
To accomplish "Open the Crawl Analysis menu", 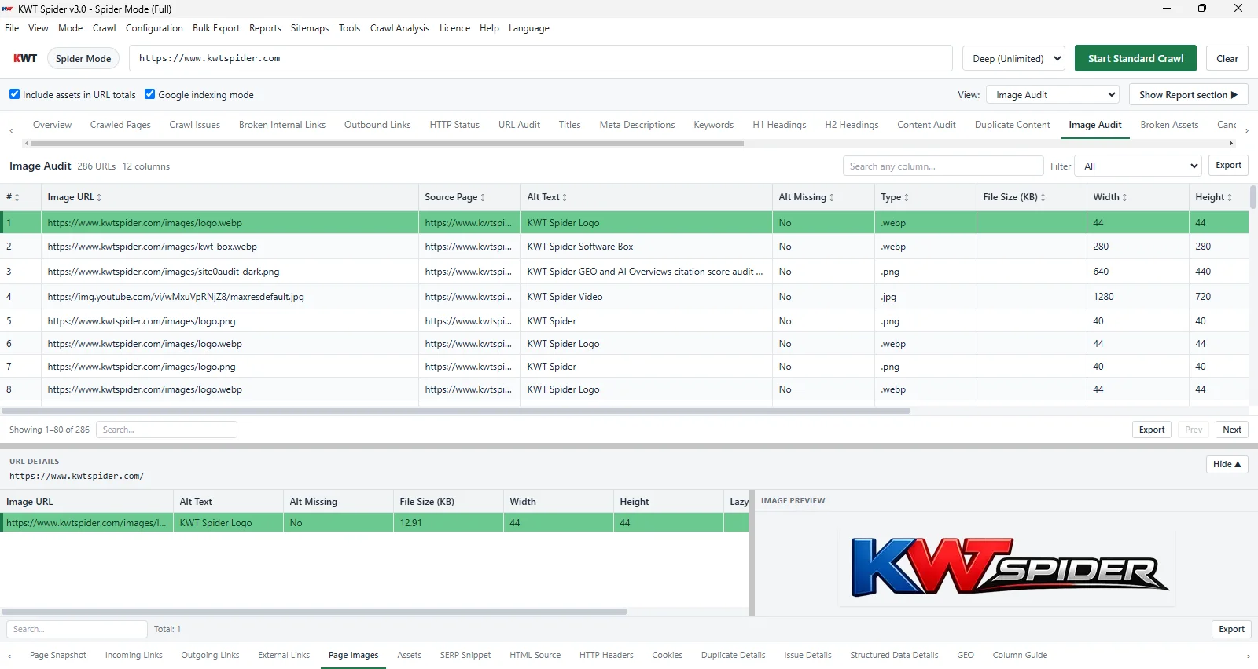I will point(399,28).
